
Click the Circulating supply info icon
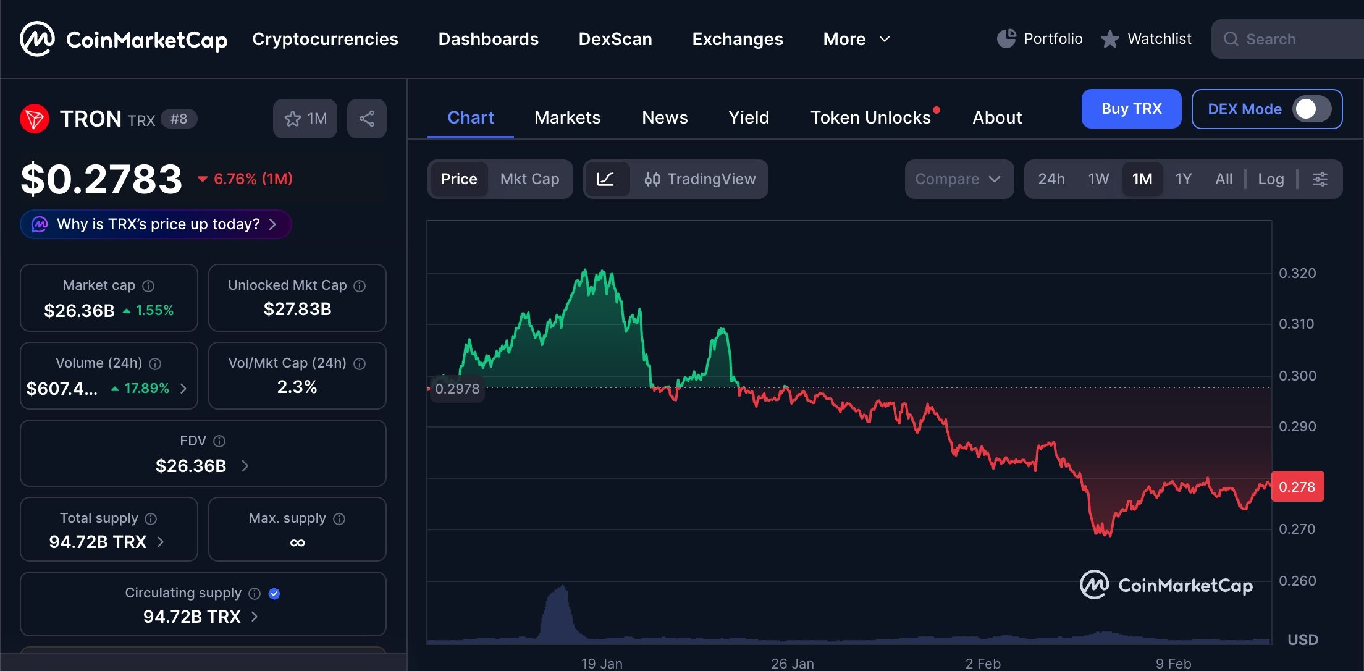tap(255, 593)
